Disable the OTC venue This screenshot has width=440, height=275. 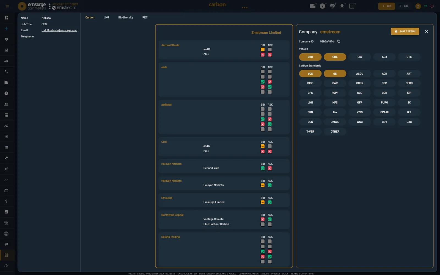point(310,57)
